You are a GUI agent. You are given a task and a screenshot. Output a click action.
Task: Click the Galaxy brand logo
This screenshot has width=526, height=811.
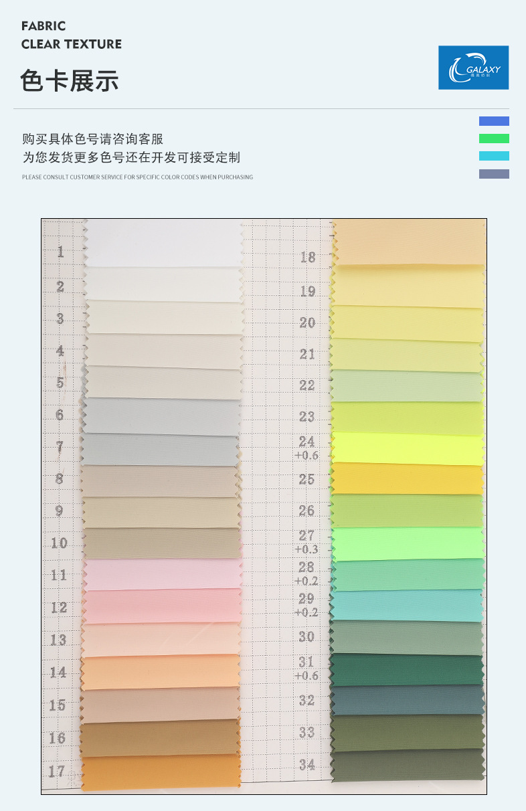(x=474, y=68)
